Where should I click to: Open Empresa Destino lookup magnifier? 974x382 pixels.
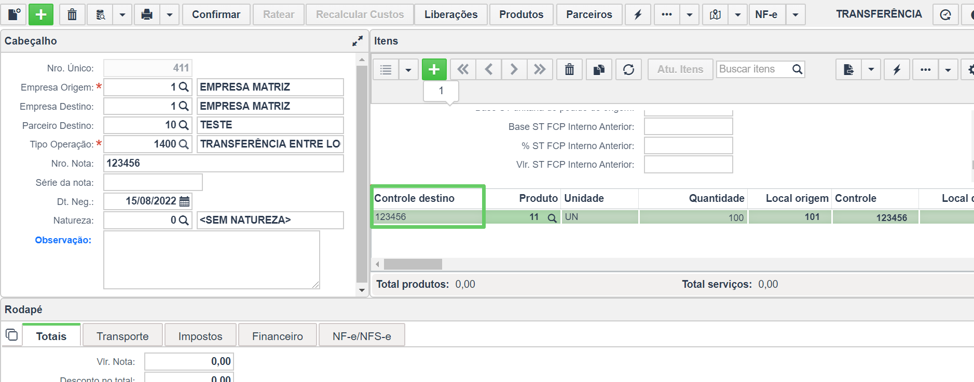pyautogui.click(x=184, y=106)
